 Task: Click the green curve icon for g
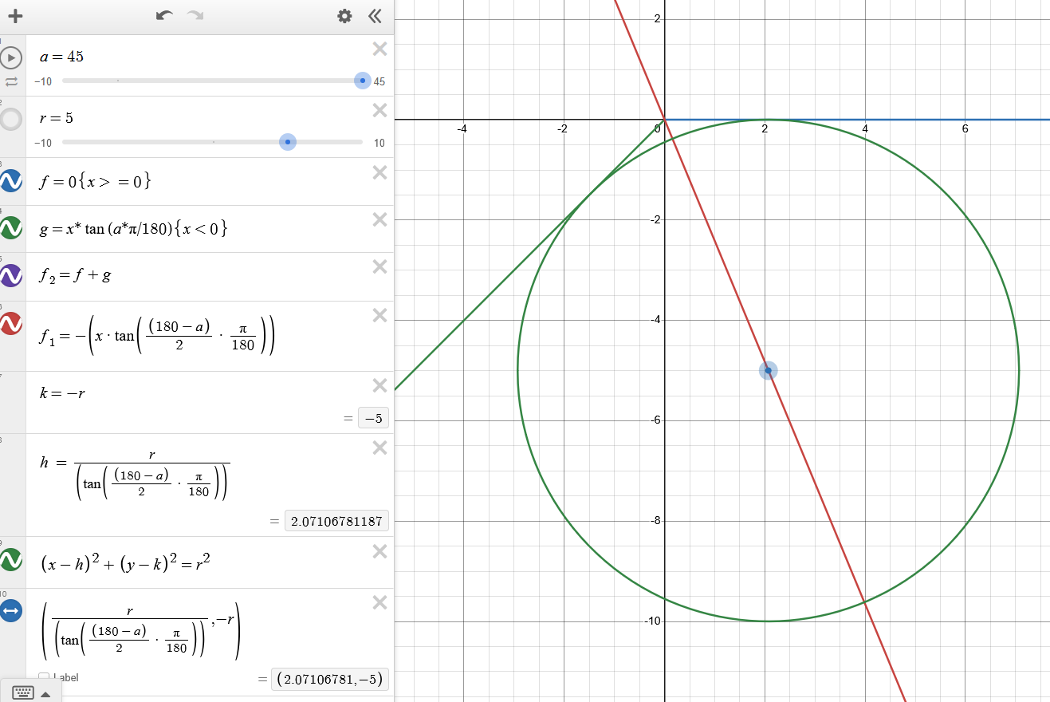tap(11, 228)
